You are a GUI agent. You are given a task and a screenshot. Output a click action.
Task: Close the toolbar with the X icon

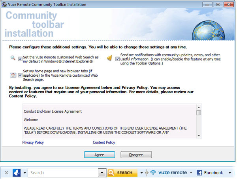point(6,173)
